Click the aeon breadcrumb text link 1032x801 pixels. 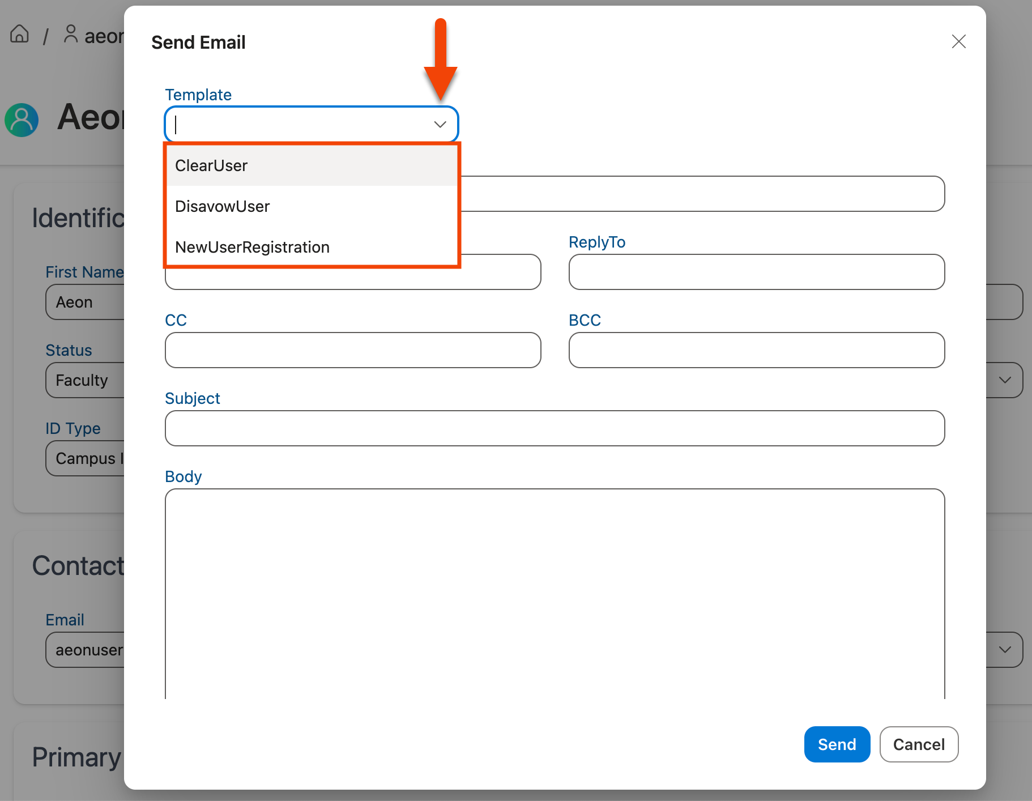click(x=105, y=35)
